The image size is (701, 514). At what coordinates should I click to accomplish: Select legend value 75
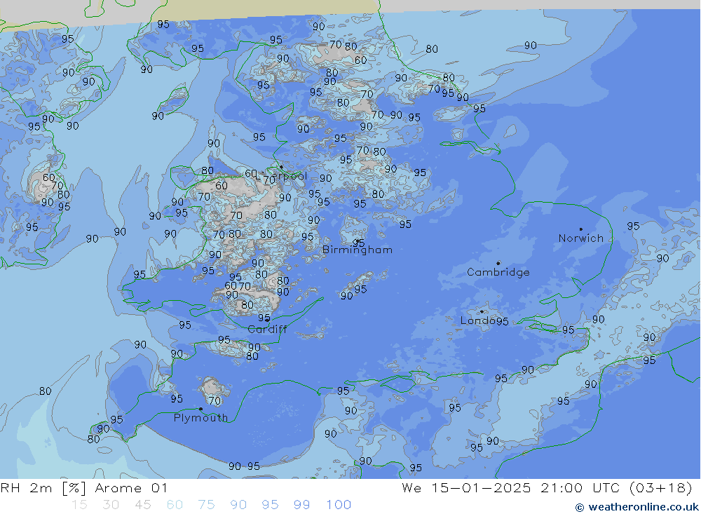pos(207,505)
